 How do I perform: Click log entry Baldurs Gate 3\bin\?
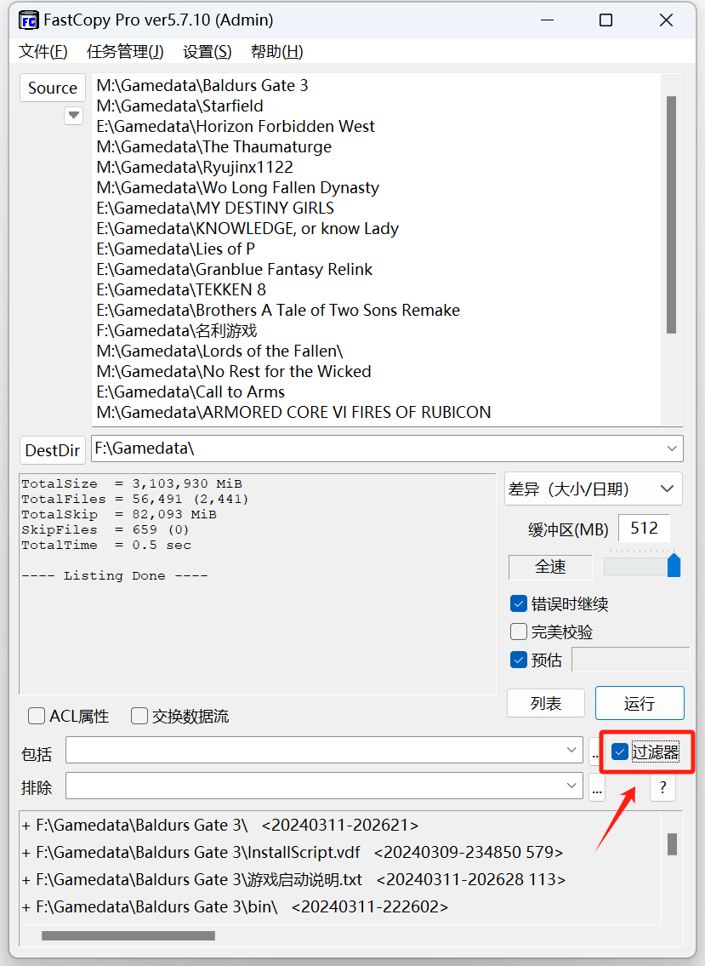[x=236, y=906]
